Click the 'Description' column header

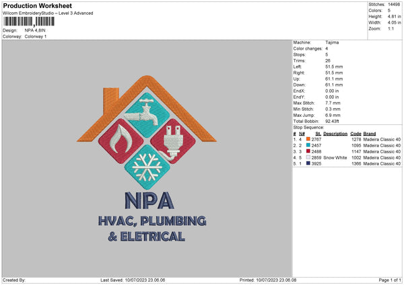[335, 134]
